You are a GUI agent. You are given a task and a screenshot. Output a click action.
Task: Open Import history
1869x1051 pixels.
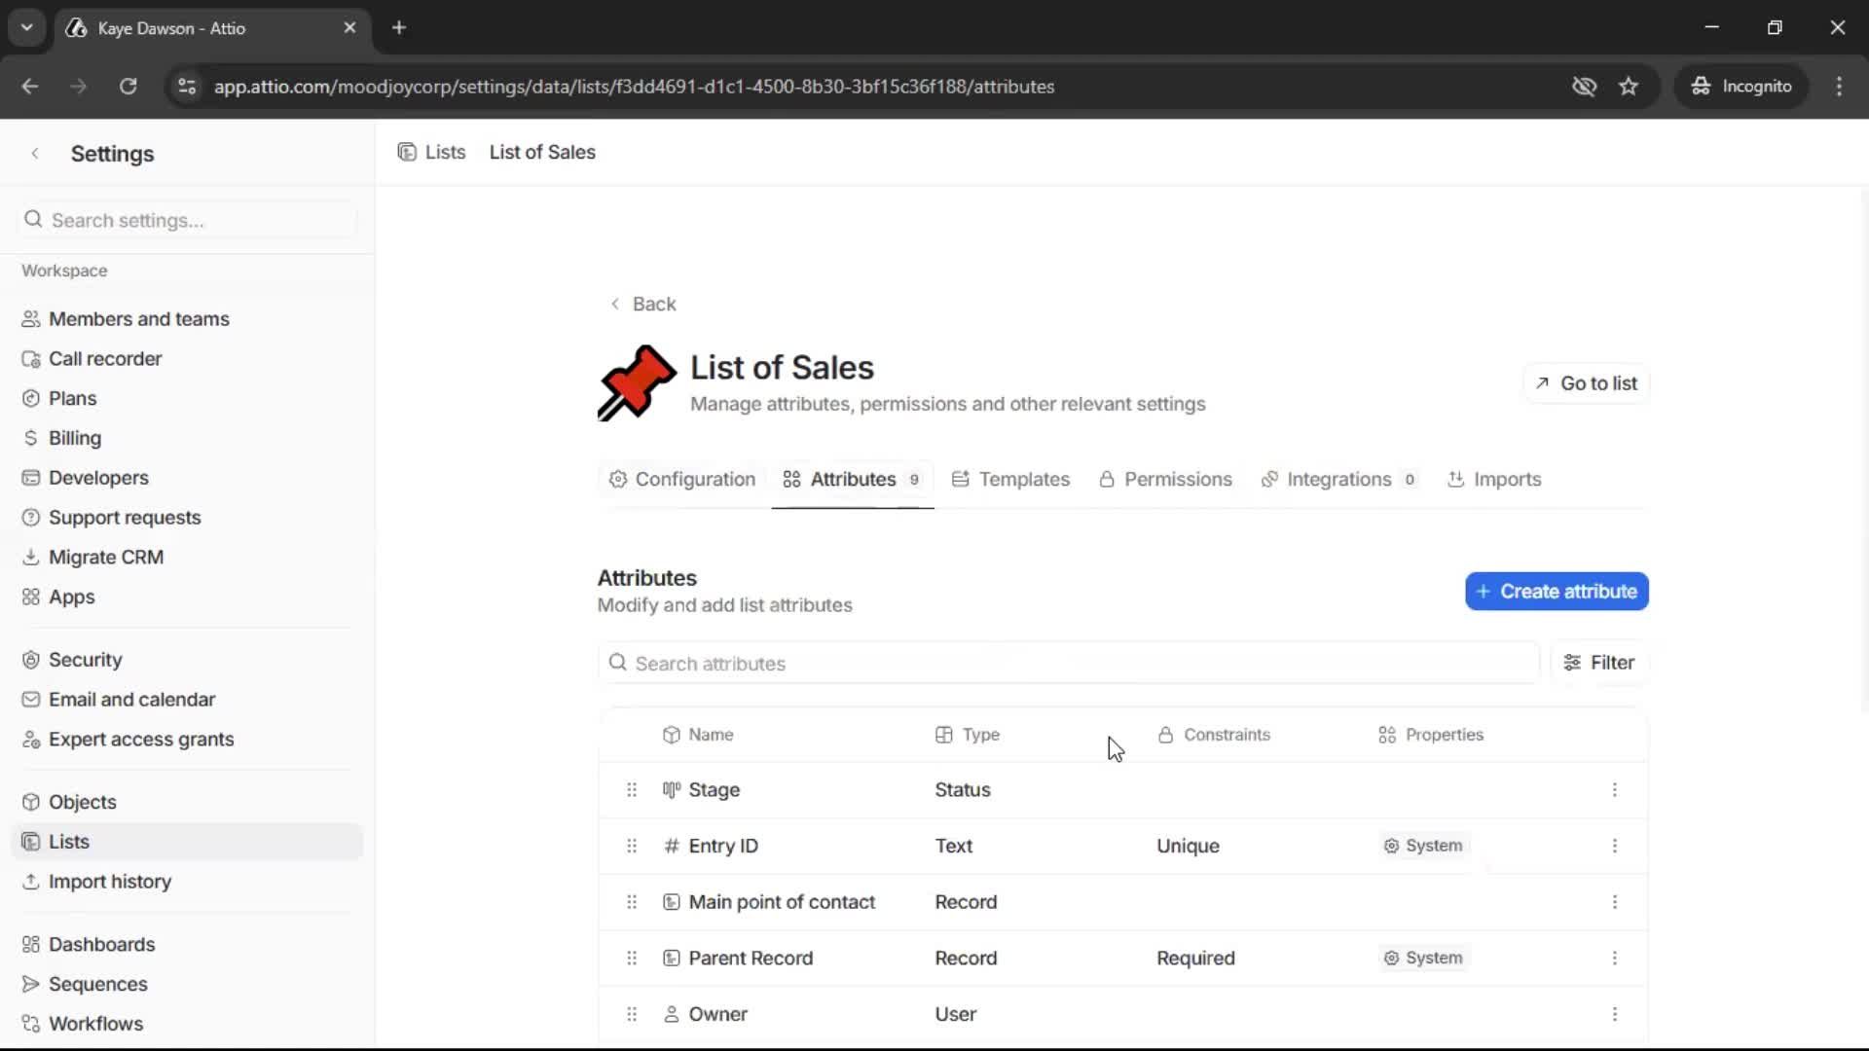click(110, 882)
